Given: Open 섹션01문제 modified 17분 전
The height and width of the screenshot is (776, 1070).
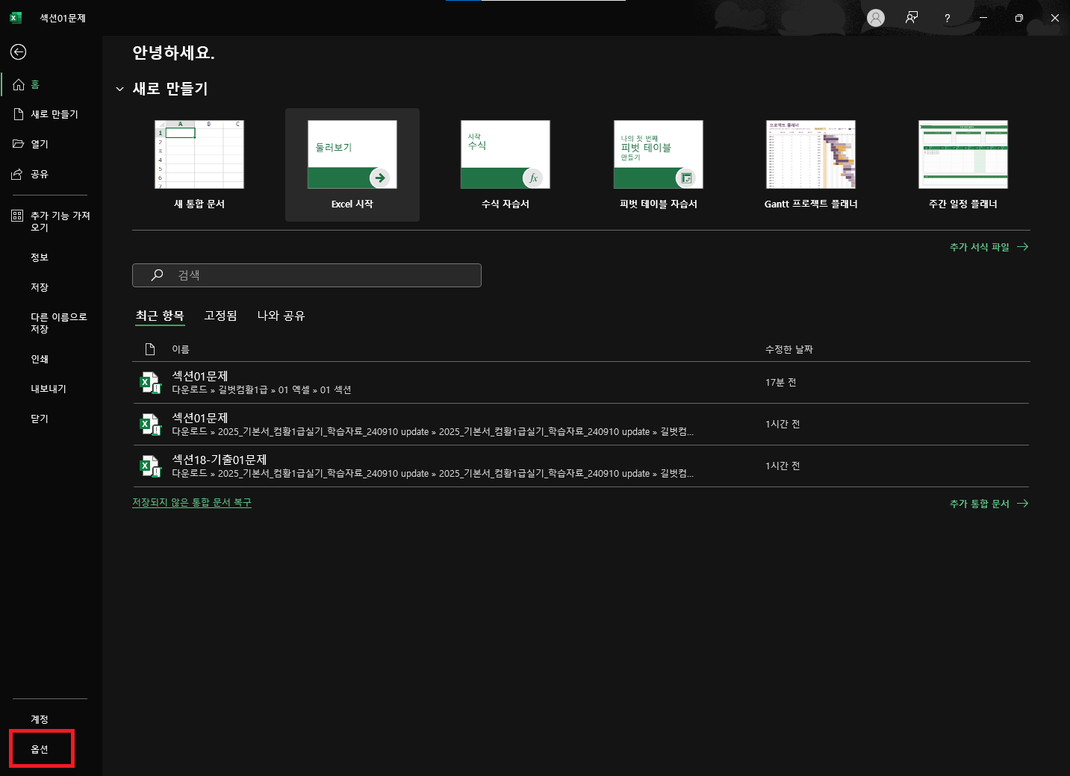Looking at the screenshot, I should coord(581,383).
